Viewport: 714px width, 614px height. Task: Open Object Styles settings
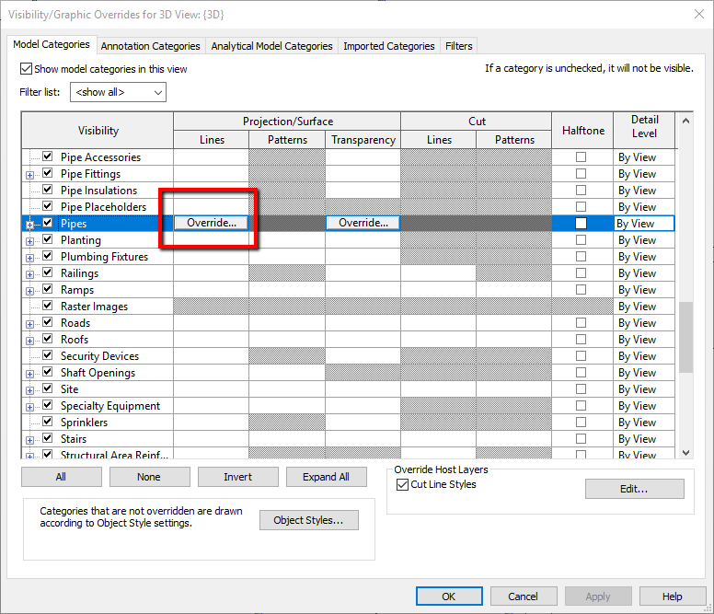[309, 520]
